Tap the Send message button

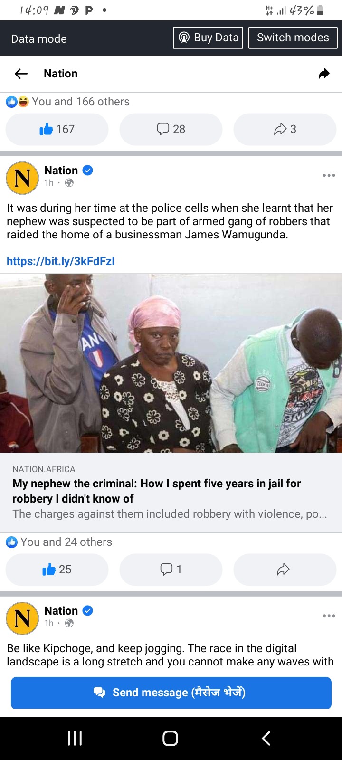(171, 693)
